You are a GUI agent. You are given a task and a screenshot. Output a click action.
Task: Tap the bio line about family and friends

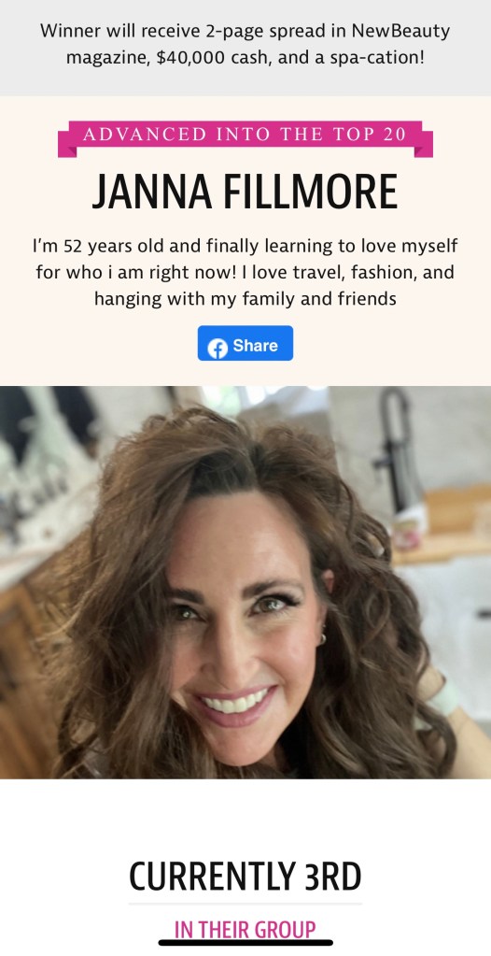click(245, 299)
